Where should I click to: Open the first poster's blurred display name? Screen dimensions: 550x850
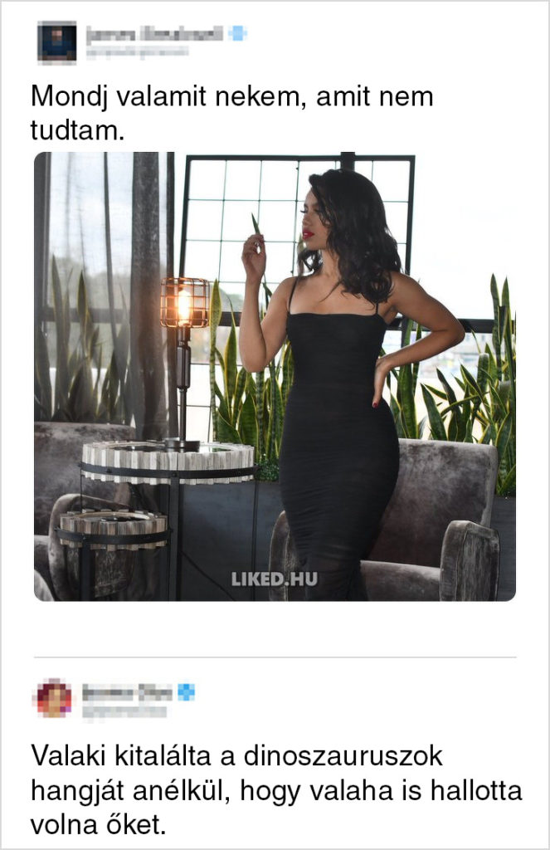[x=154, y=33]
